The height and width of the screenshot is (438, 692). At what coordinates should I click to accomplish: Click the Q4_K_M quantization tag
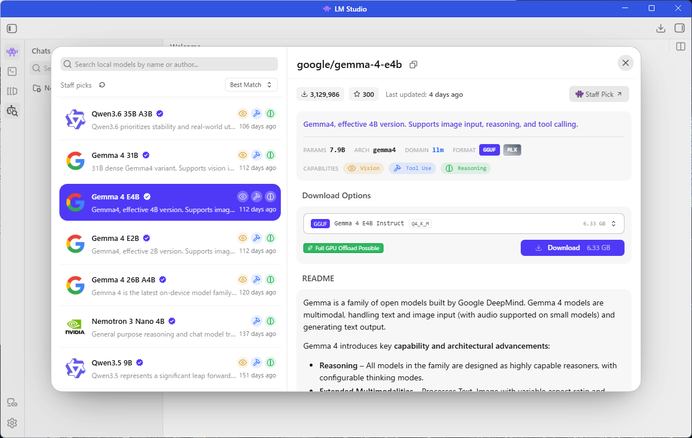coord(420,224)
